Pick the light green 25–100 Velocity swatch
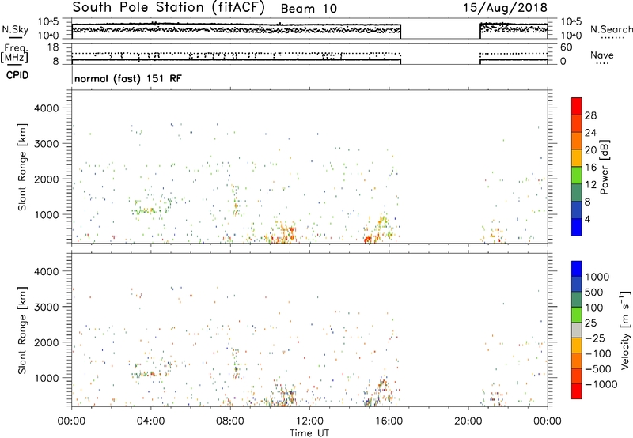Image resolution: width=633 pixels, height=438 pixels. click(577, 315)
